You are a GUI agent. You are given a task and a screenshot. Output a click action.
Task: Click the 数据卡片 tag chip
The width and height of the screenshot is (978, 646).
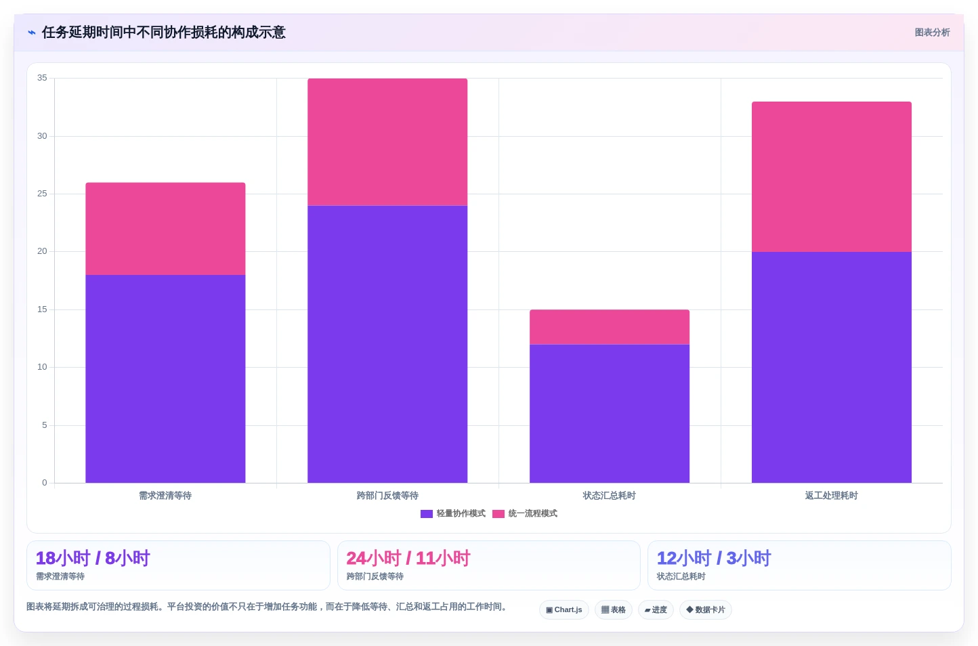pos(706,609)
